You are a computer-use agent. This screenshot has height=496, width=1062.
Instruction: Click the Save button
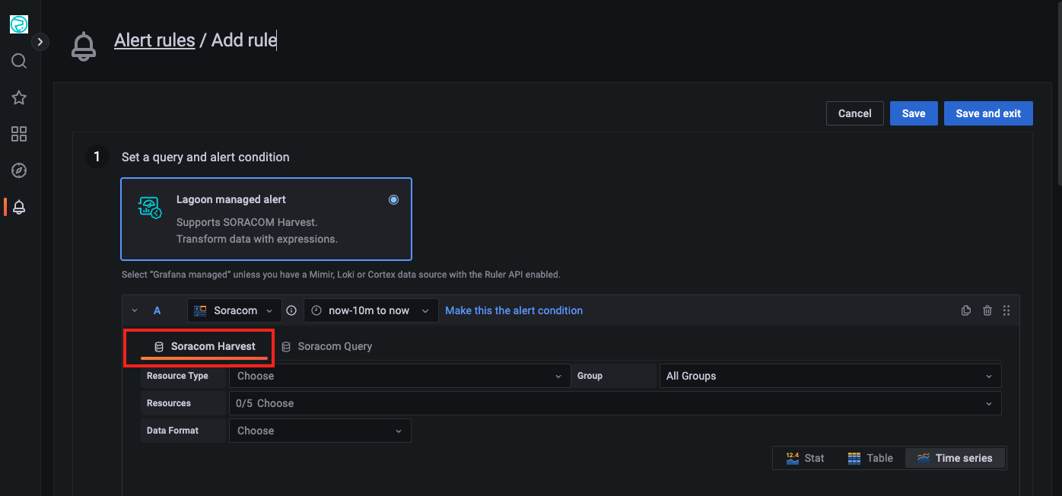pos(914,113)
